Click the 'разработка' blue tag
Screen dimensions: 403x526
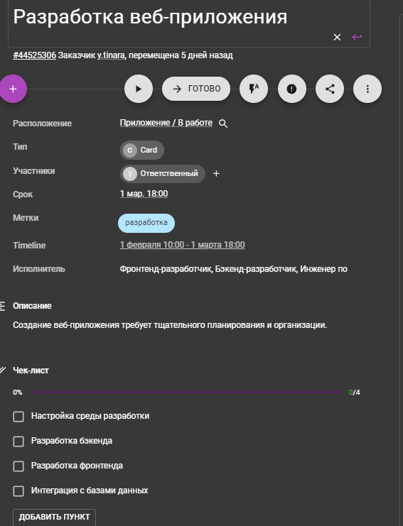coord(146,223)
